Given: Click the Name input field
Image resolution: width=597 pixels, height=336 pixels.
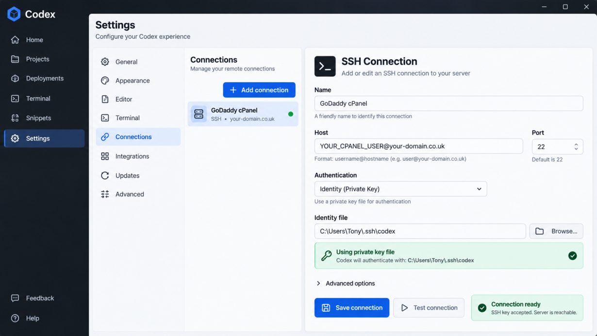Looking at the screenshot, I should [x=448, y=103].
